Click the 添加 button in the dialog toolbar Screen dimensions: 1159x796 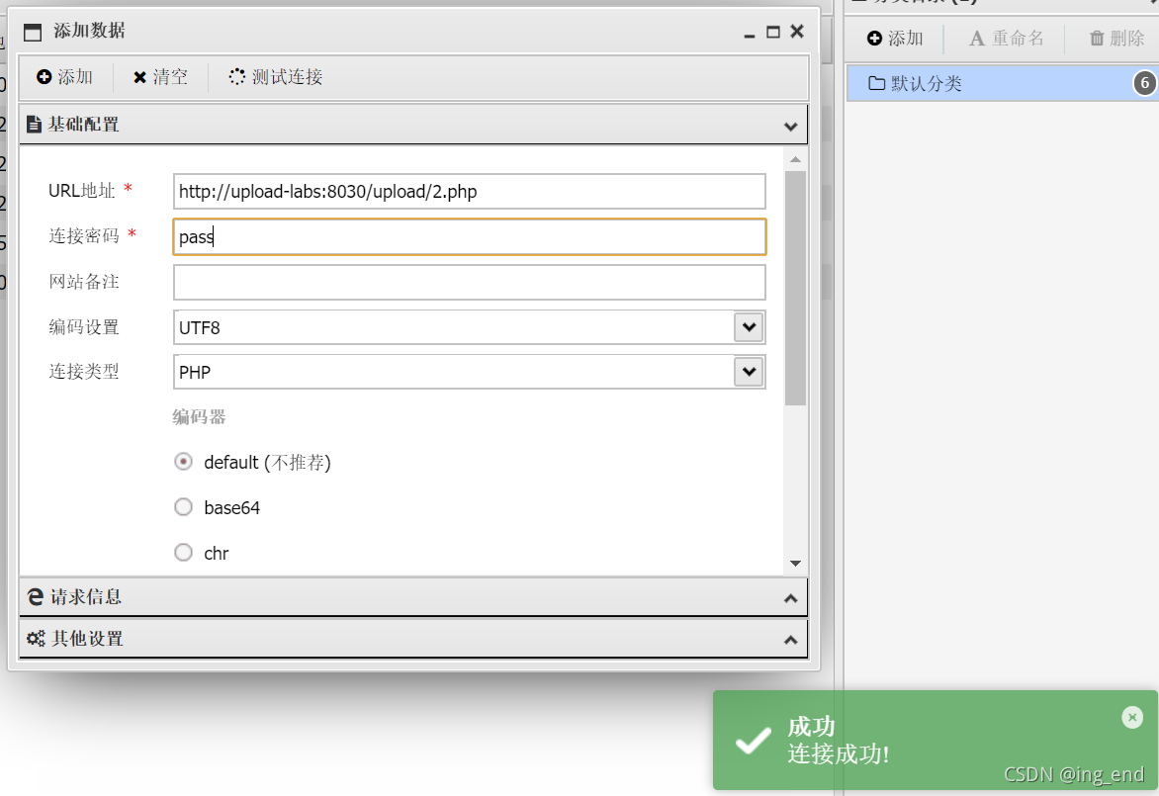tap(65, 77)
